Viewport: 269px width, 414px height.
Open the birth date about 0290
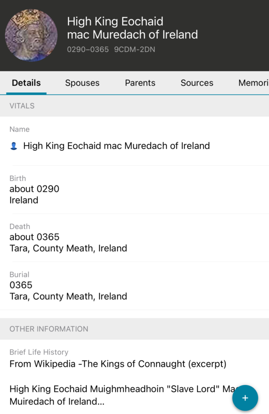(x=34, y=189)
